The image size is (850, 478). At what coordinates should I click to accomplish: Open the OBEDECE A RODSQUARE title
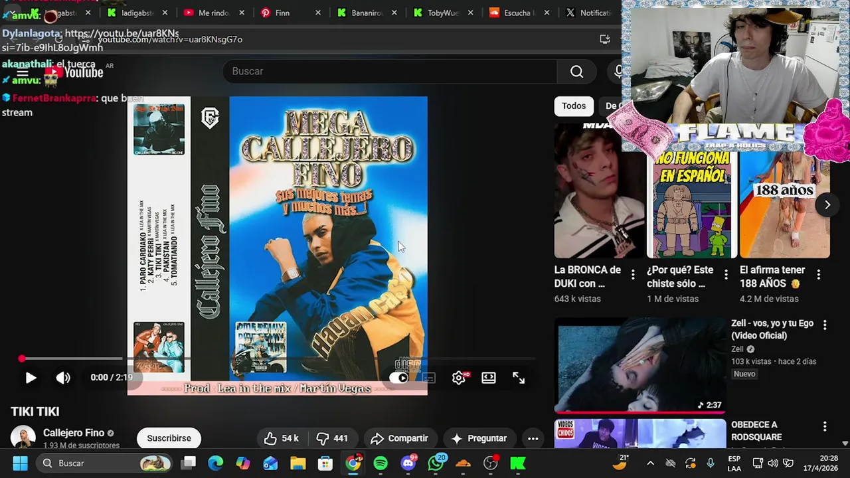[x=756, y=431]
